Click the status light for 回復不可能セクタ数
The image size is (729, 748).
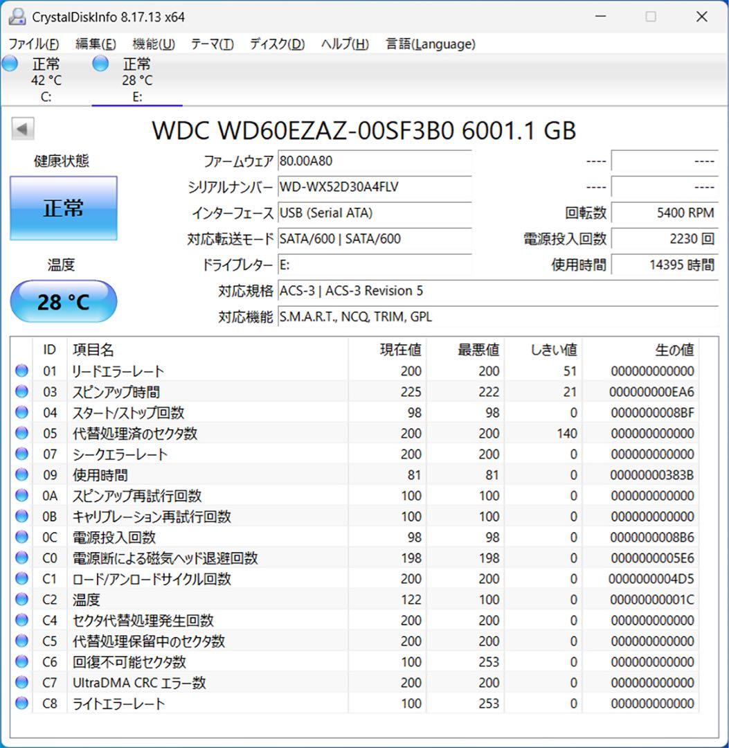point(21,662)
